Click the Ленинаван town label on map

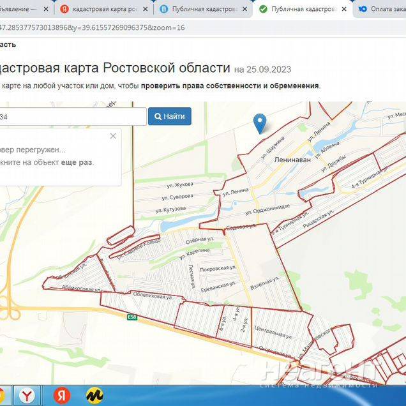click(292, 160)
